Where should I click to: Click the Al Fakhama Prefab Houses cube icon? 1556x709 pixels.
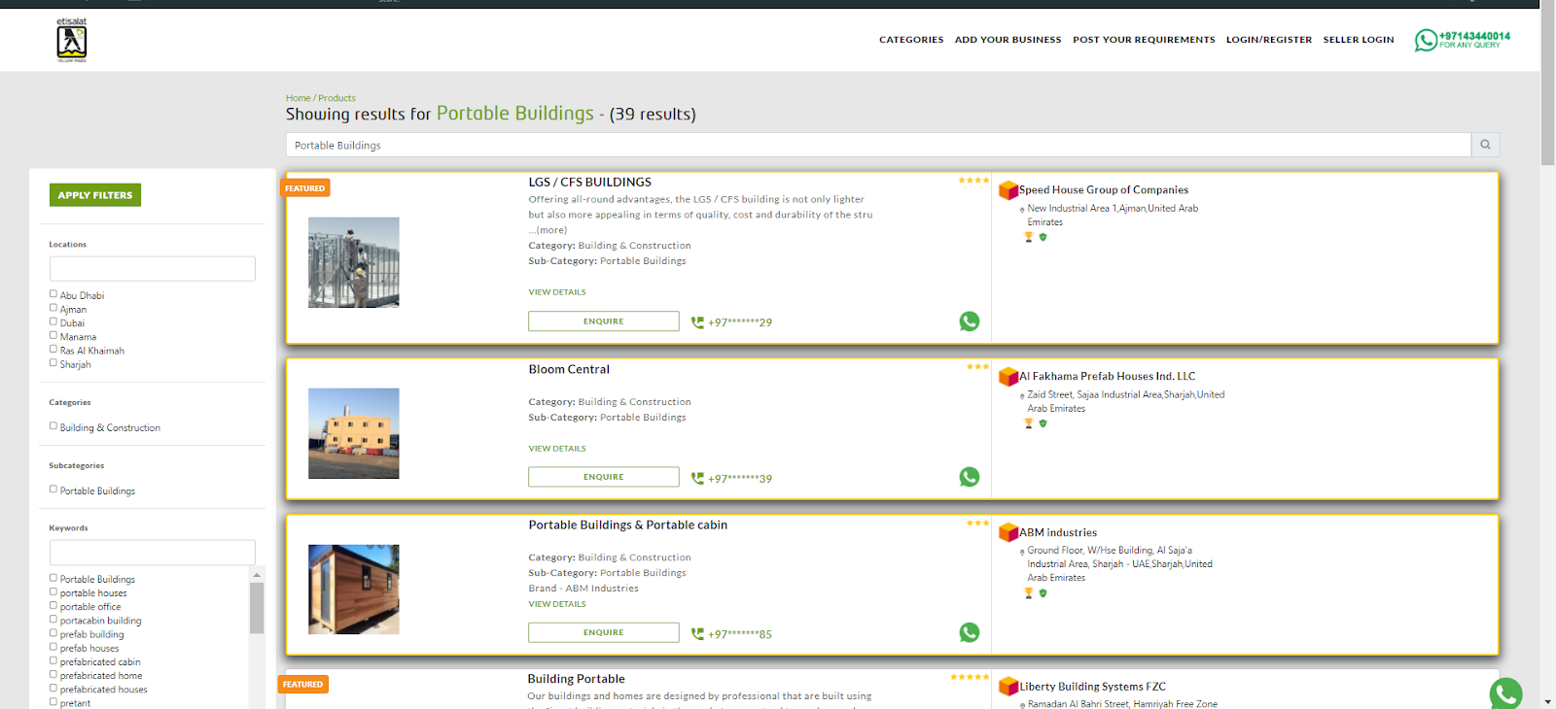coord(1008,376)
